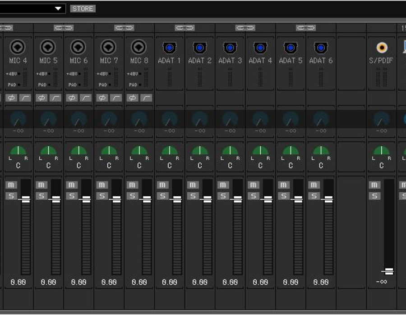Screen dimensions: 406x315
Task: Click the MIC 8 combo jack icon
Action: point(139,47)
